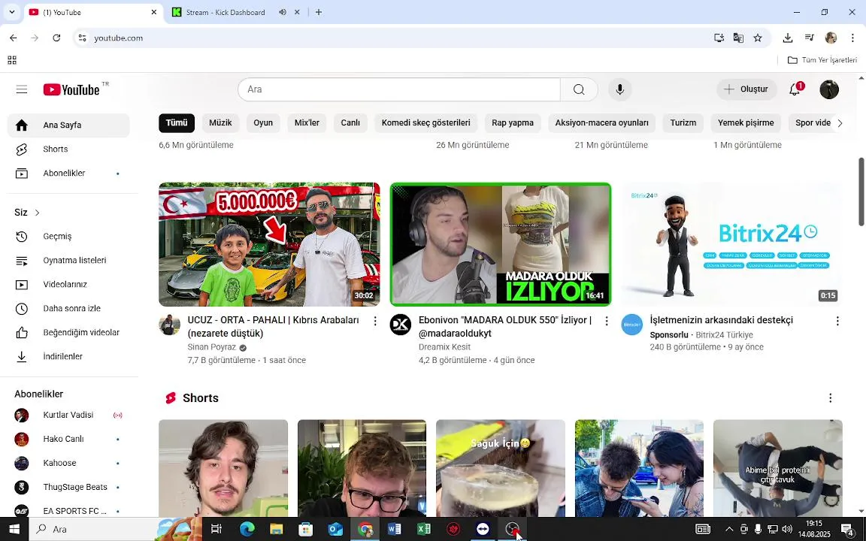This screenshot has width=866, height=541.
Task: Open Daha sonra izle list
Action: click(68, 309)
